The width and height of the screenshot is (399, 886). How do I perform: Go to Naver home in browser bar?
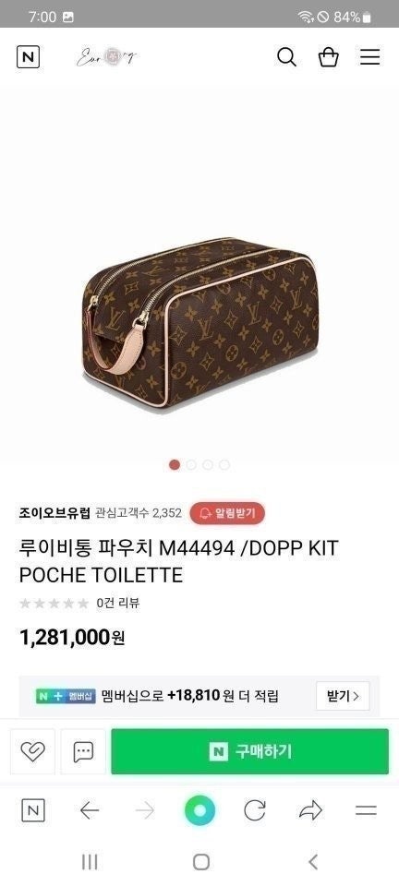tap(32, 811)
